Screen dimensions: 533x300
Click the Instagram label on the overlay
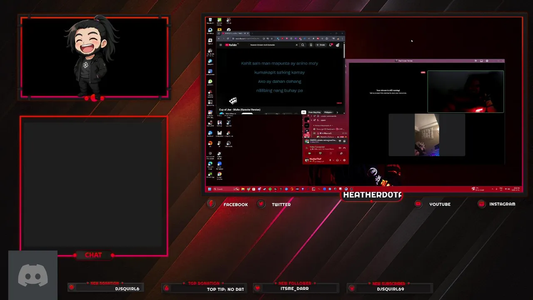502,204
